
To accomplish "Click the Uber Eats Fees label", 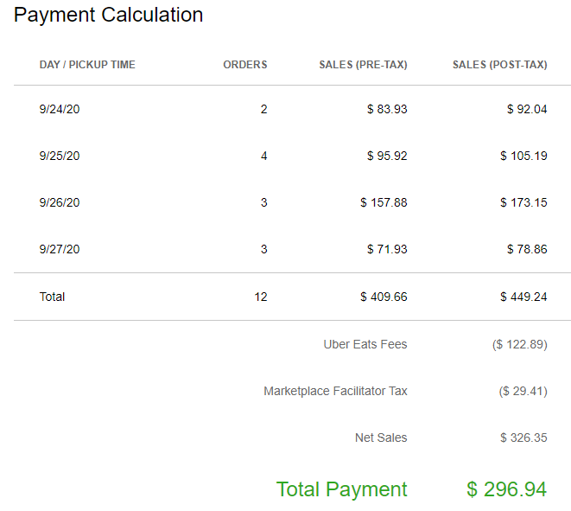I will pyautogui.click(x=365, y=344).
